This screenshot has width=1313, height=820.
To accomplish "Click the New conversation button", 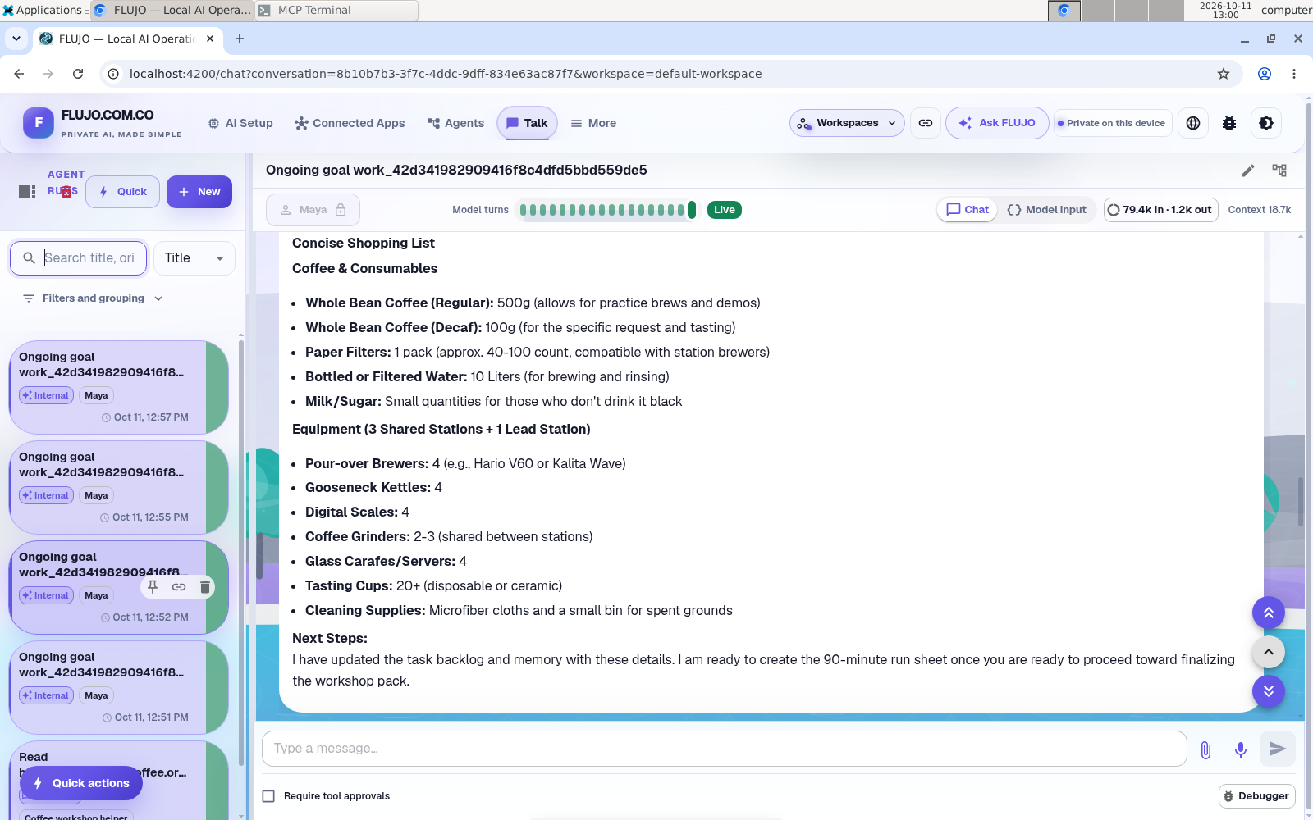I will coord(199,192).
